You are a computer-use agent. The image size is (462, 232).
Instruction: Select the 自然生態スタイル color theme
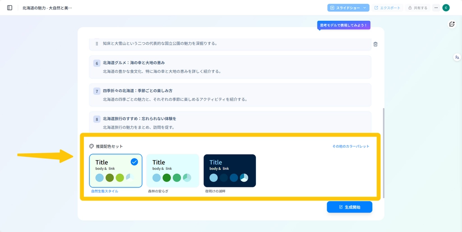click(x=115, y=171)
